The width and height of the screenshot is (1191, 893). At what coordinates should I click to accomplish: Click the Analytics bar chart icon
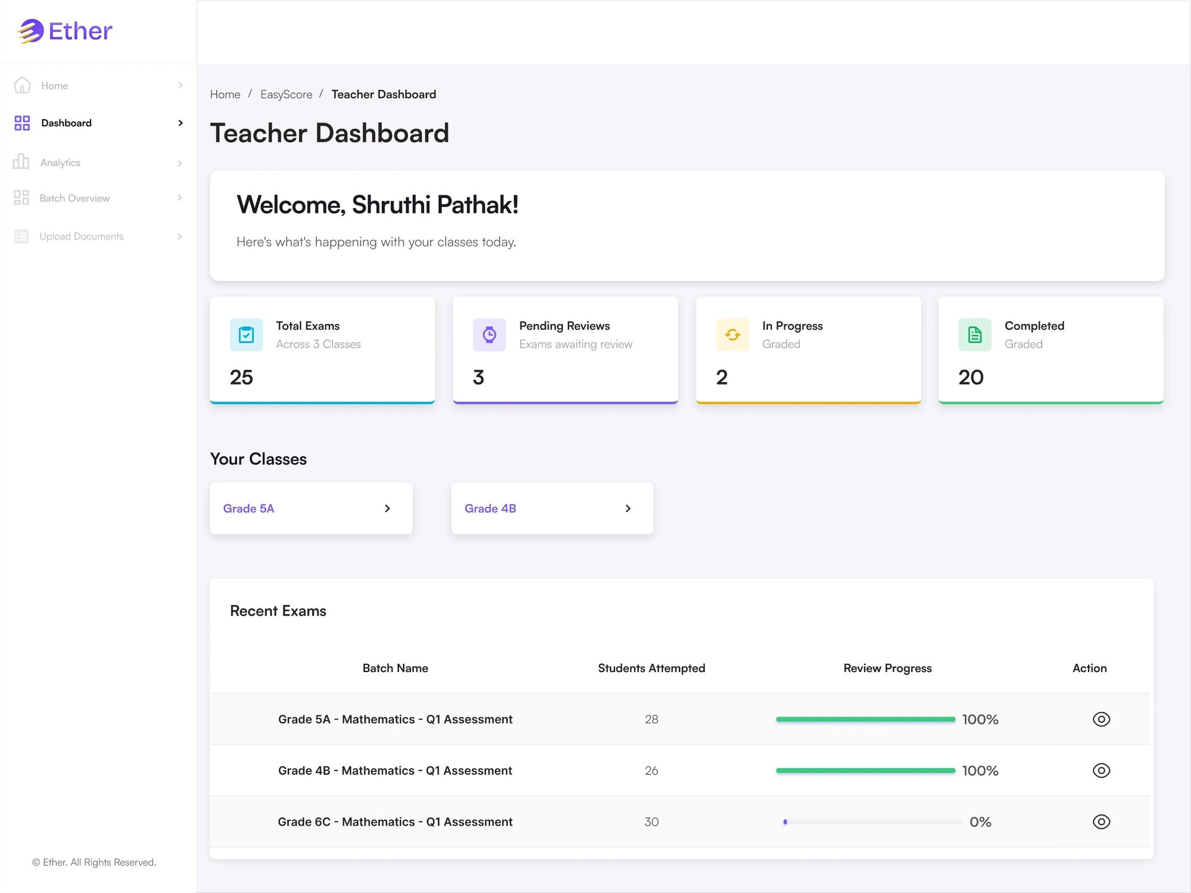pyautogui.click(x=21, y=162)
